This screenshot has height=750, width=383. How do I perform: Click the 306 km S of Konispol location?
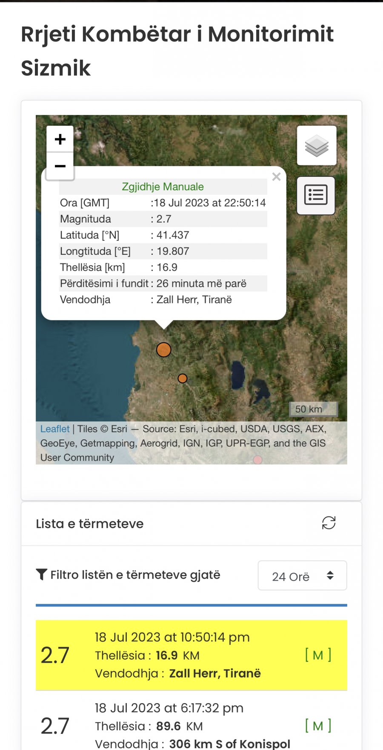point(230,744)
